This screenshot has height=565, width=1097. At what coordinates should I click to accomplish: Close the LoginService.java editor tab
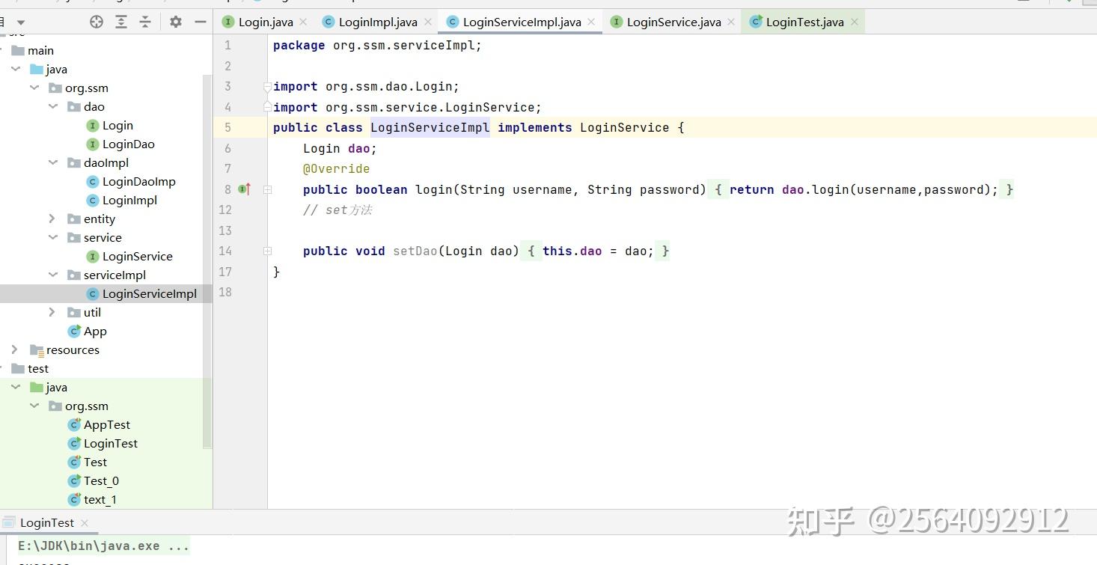point(731,22)
